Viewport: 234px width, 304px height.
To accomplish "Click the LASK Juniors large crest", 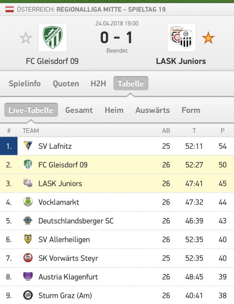I will click(181, 37).
